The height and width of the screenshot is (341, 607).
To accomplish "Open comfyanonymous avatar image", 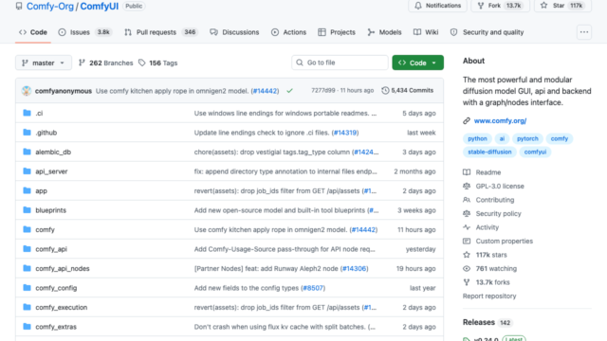I will click(x=27, y=91).
